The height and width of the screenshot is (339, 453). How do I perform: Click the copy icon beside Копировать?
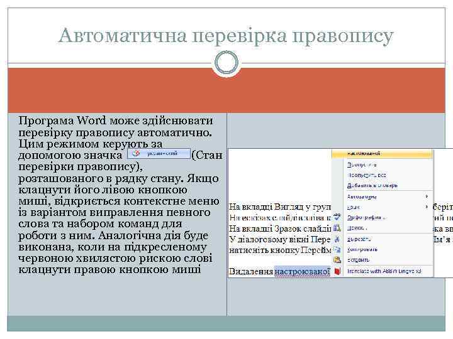coord(337,249)
